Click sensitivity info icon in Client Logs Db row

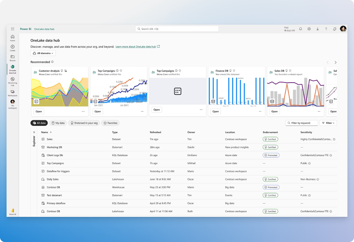point(331,155)
